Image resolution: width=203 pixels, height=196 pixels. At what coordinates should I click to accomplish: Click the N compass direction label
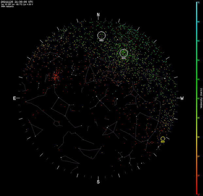coord(98,15)
